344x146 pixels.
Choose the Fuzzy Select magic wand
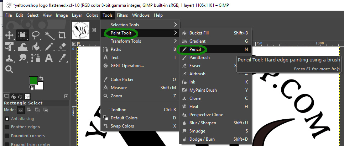point(48,36)
